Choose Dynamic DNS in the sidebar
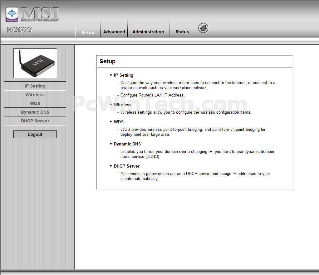319x275 pixels. pyautogui.click(x=35, y=112)
